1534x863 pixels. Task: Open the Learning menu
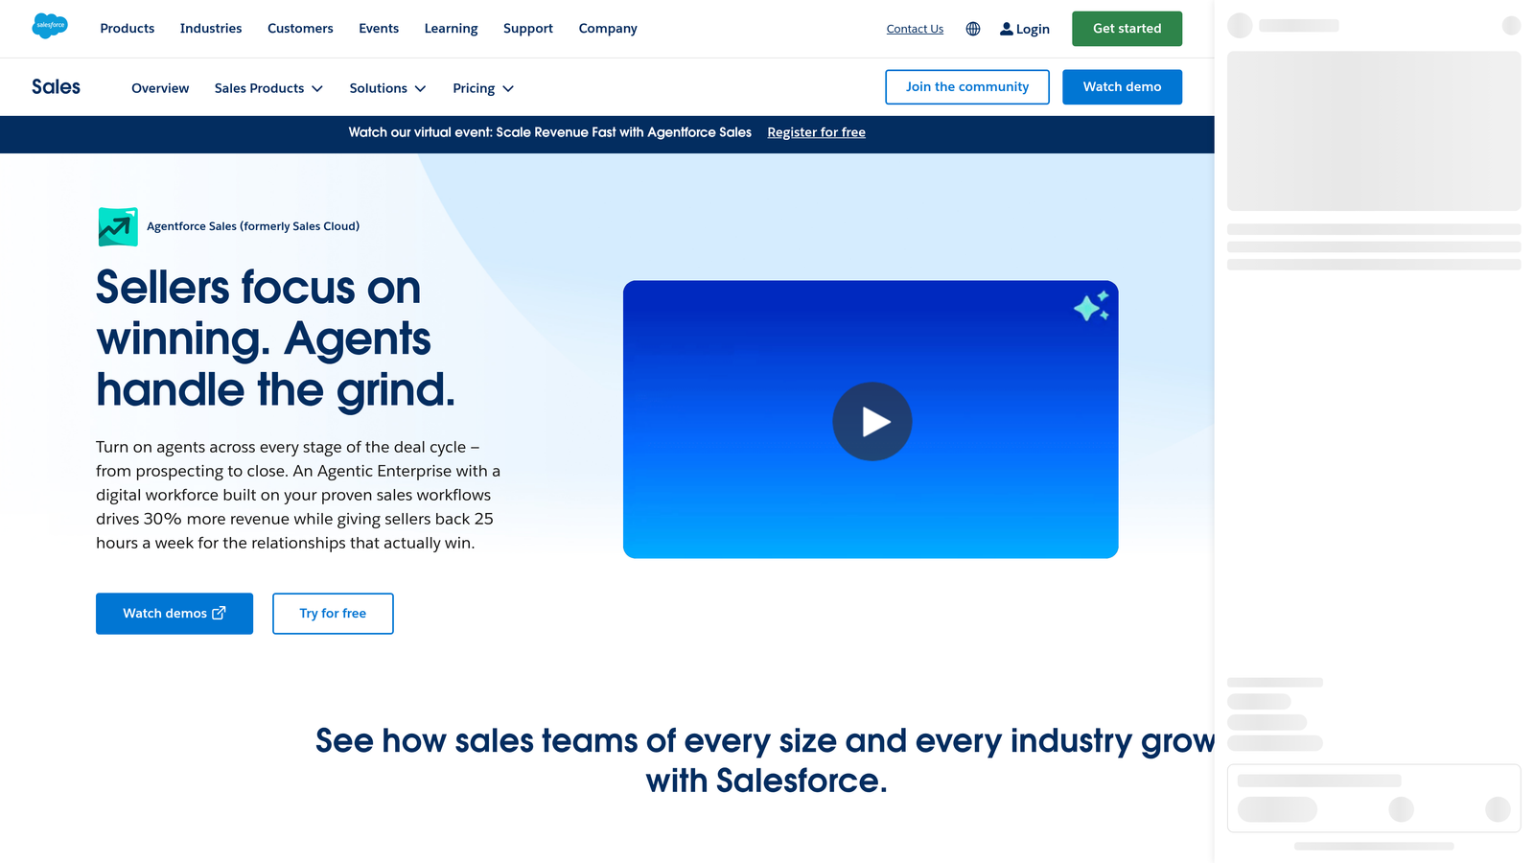452,29
